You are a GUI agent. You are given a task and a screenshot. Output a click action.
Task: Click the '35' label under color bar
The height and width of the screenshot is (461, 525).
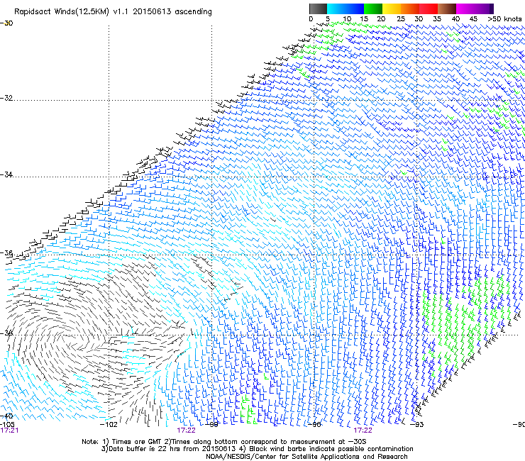click(x=437, y=19)
